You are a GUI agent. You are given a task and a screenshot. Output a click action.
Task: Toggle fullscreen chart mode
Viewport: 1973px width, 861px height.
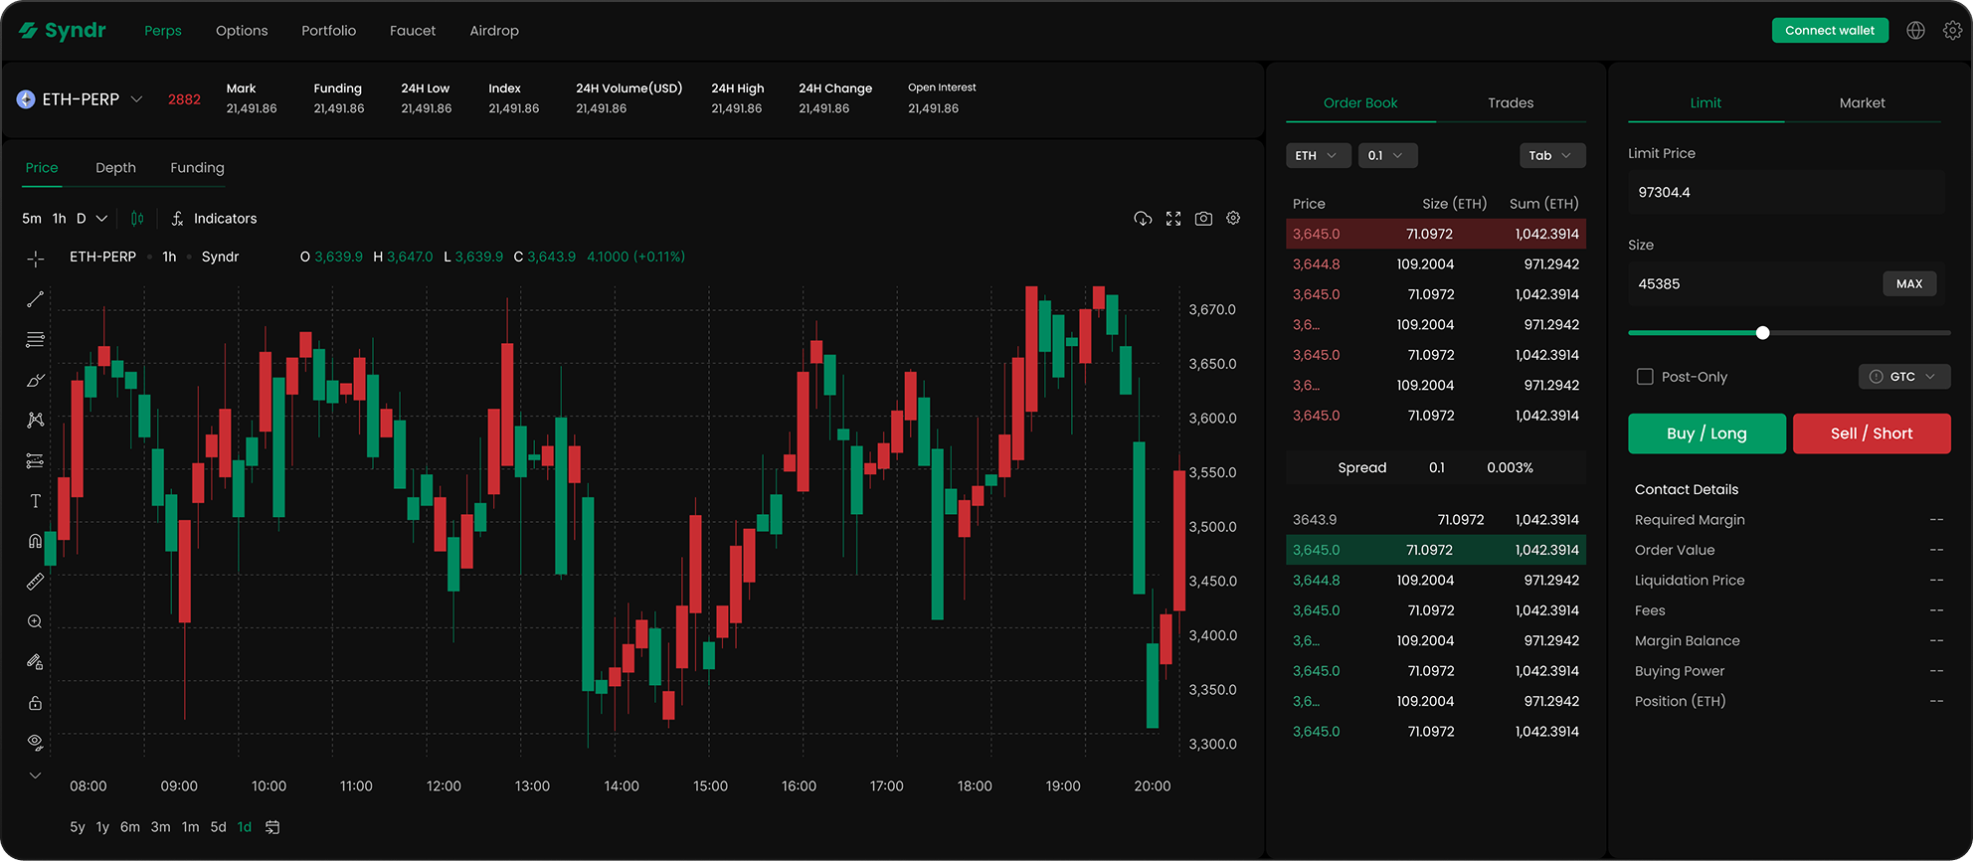click(x=1173, y=219)
